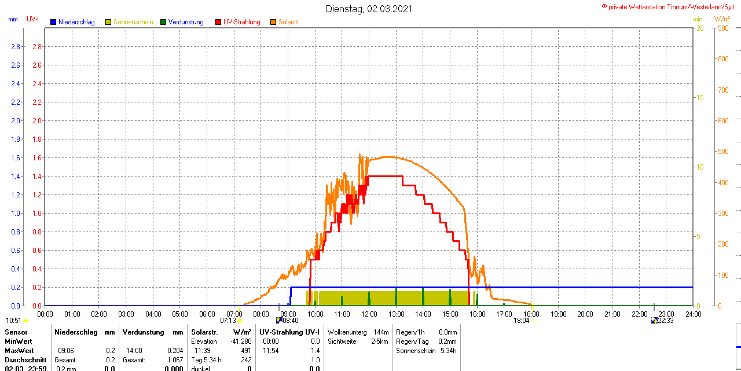The image size is (741, 371).
Task: Select the orange Solarstr. legend label text
Action: 289,22
